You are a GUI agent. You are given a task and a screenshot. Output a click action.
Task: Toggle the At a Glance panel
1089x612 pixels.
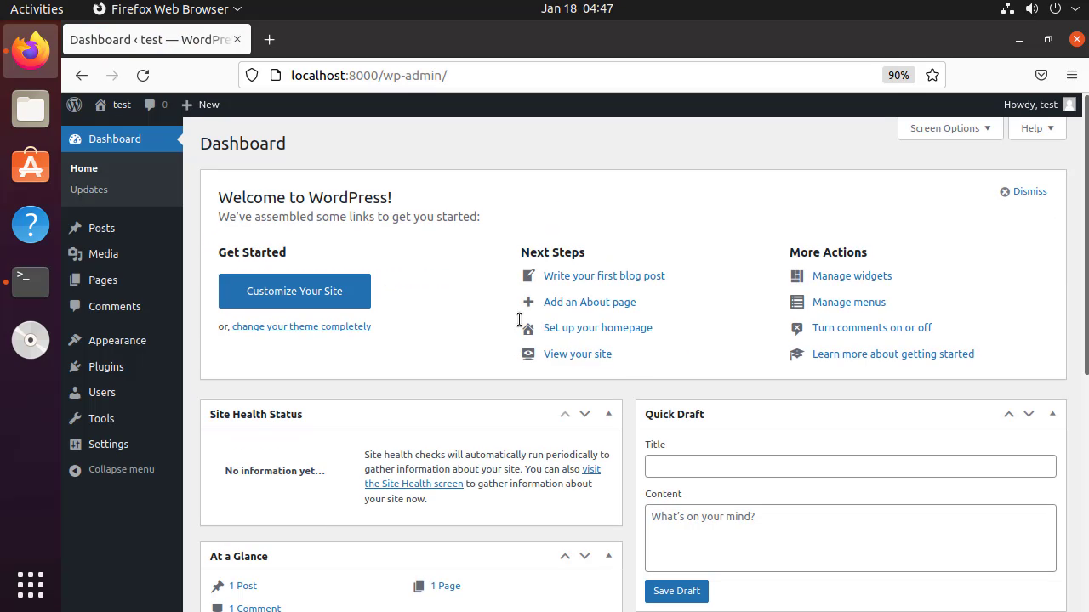[x=608, y=556]
